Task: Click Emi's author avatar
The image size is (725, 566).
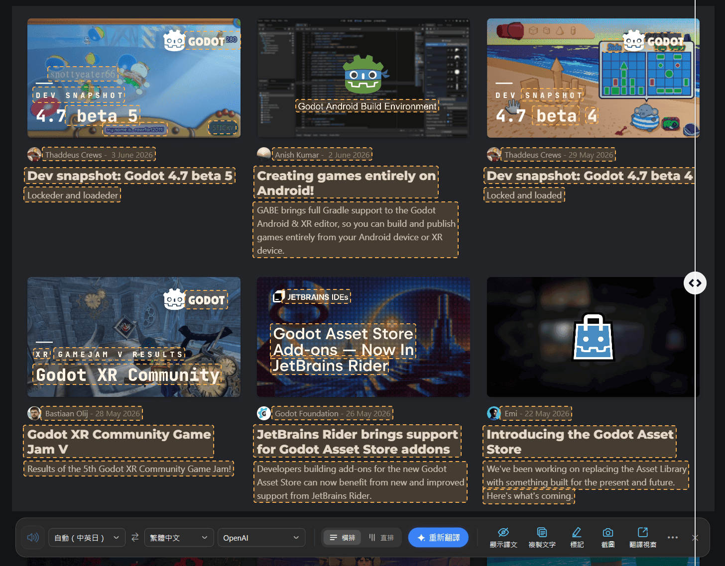Action: (494, 413)
